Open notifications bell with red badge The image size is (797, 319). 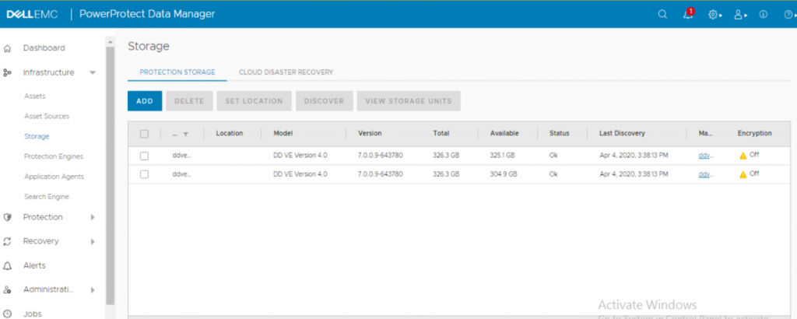point(688,14)
